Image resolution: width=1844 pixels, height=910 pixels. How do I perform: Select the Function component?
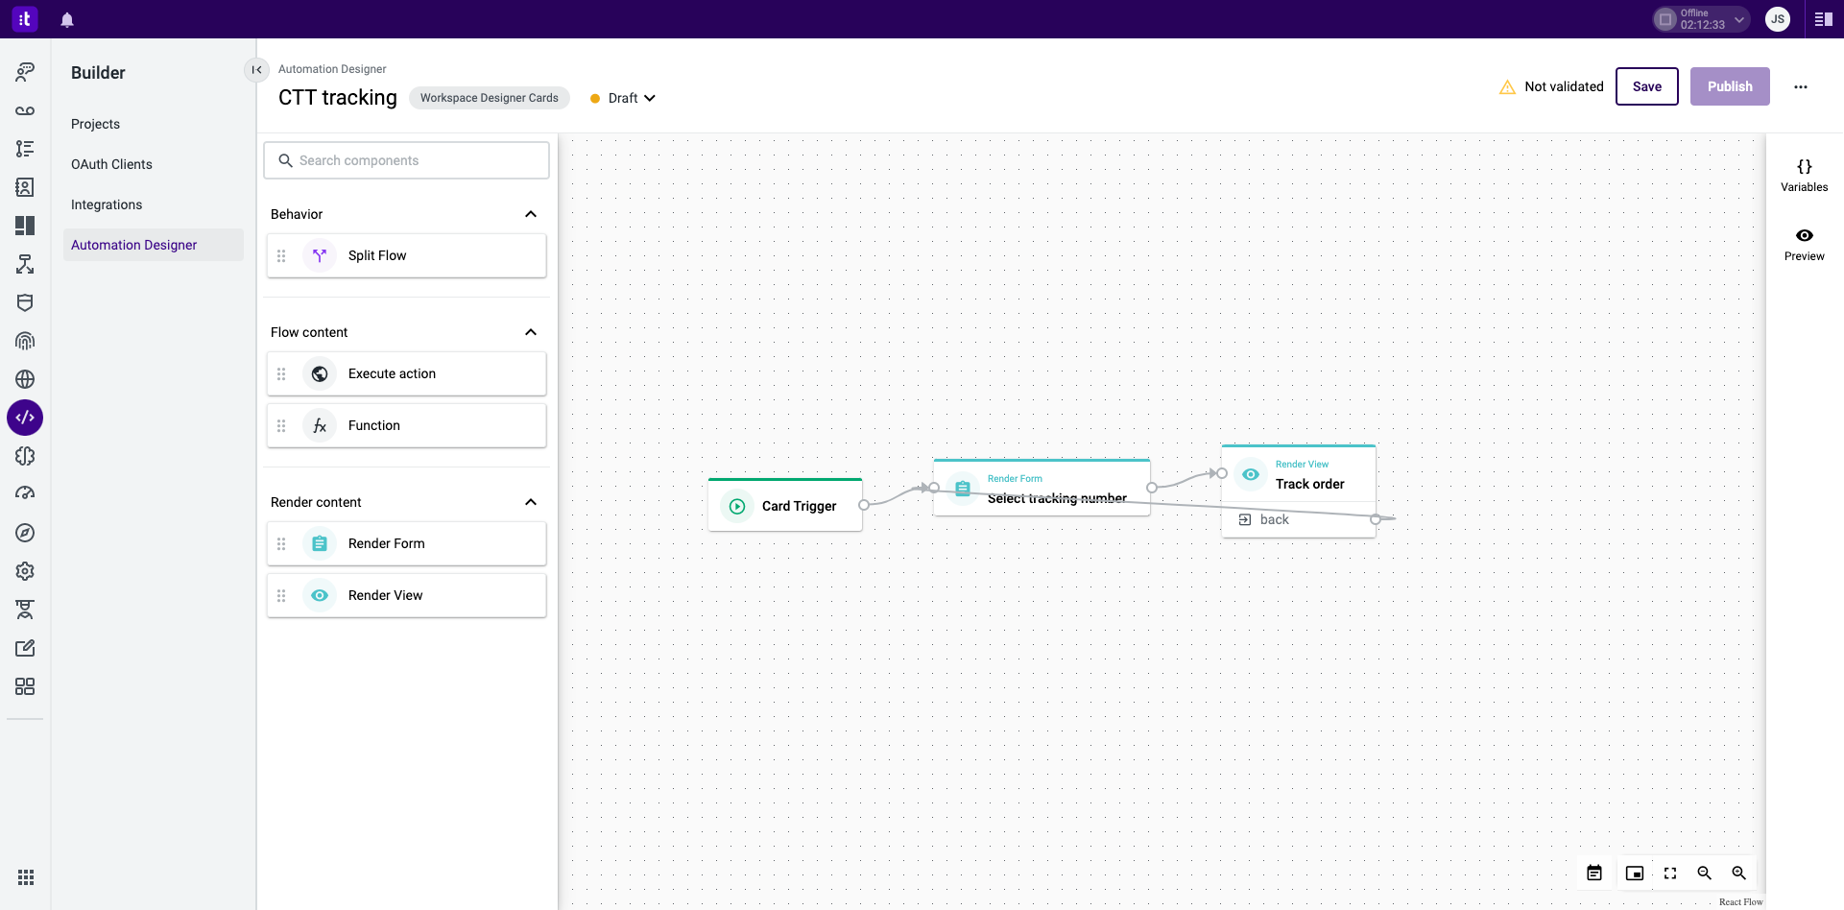coord(407,425)
